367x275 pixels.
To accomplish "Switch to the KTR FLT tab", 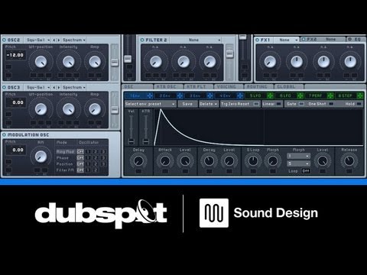I will tap(198, 86).
